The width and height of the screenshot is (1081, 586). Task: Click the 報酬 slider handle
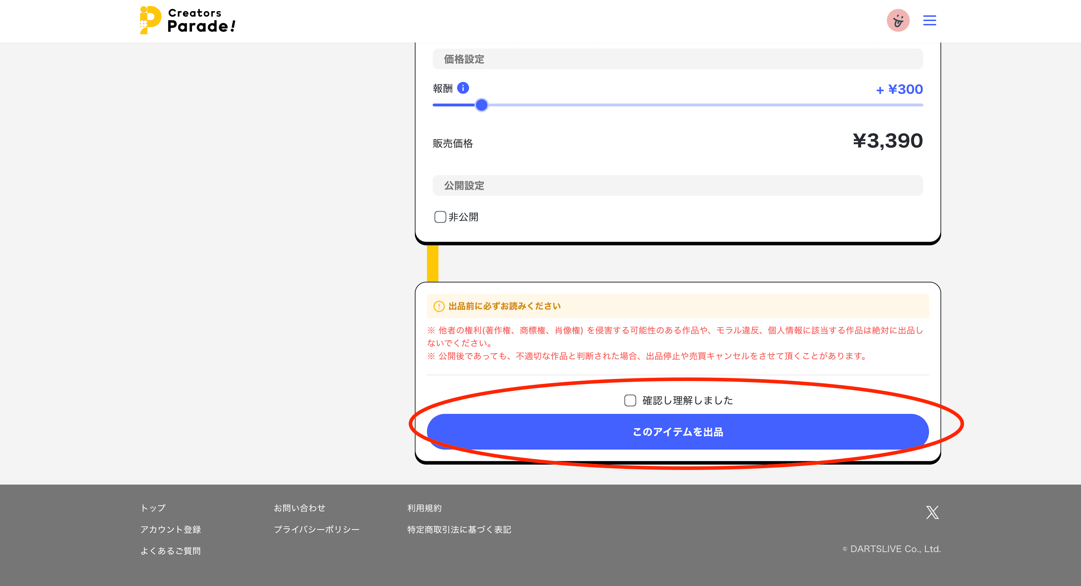(x=481, y=105)
